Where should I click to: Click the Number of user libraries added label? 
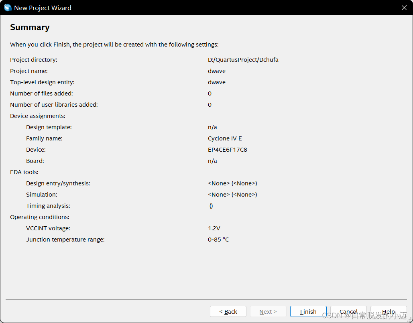pos(54,105)
